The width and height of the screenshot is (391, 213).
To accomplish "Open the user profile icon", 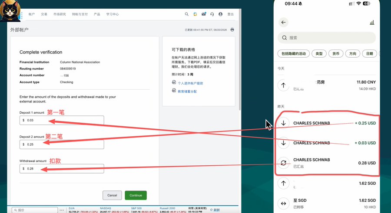I will [220, 14].
